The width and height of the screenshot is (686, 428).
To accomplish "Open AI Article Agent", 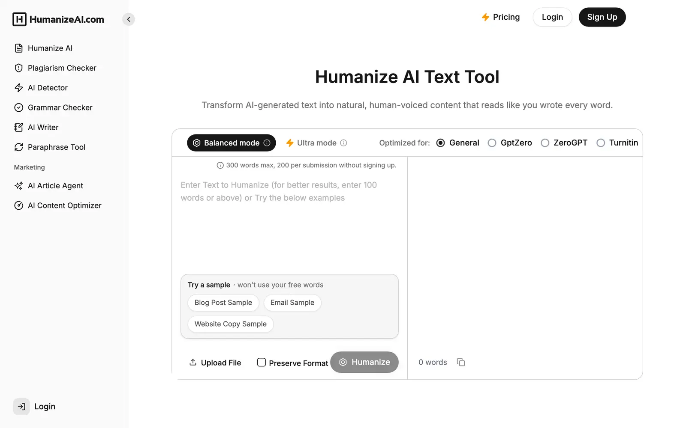I will [x=55, y=186].
